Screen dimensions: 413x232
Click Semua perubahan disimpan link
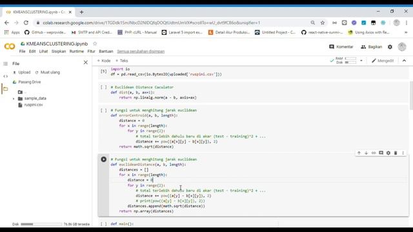(141, 52)
